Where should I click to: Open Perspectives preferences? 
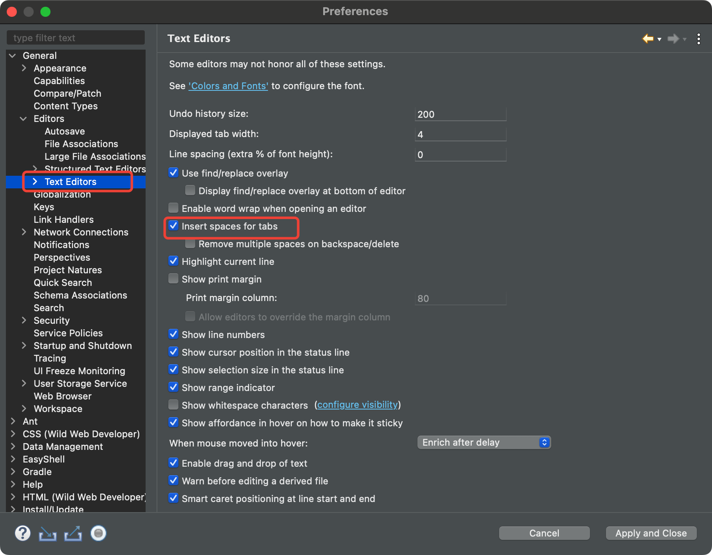(x=62, y=257)
